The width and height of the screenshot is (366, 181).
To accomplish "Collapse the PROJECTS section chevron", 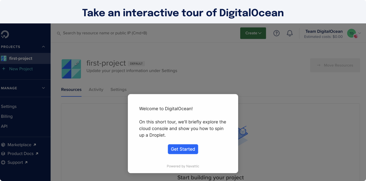I will pos(43,47).
